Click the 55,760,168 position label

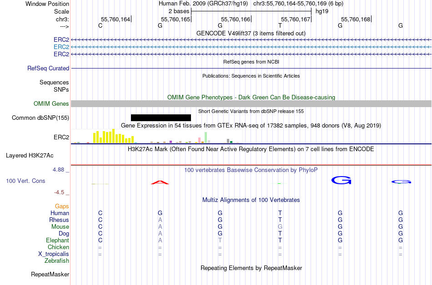click(x=356, y=19)
